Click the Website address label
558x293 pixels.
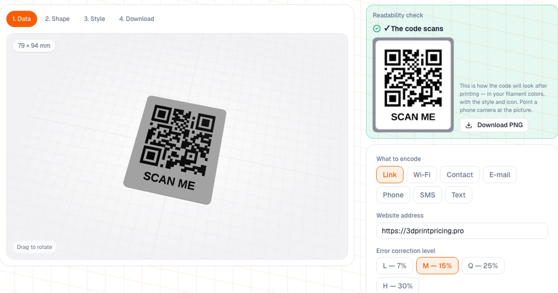click(x=400, y=216)
